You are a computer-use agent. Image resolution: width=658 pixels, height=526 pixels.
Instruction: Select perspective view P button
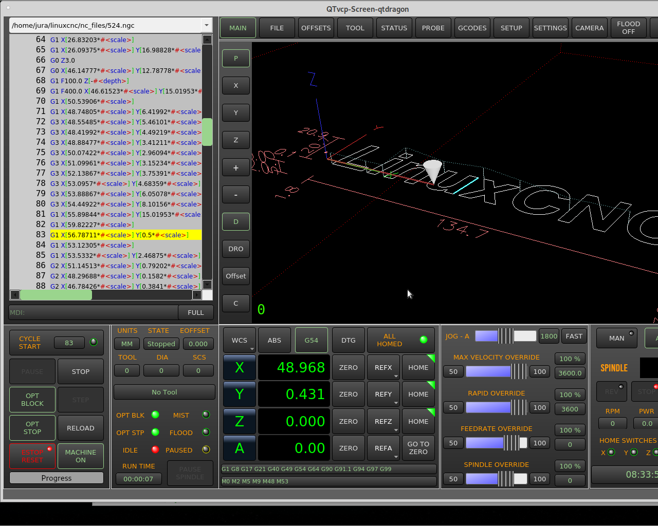tap(236, 58)
